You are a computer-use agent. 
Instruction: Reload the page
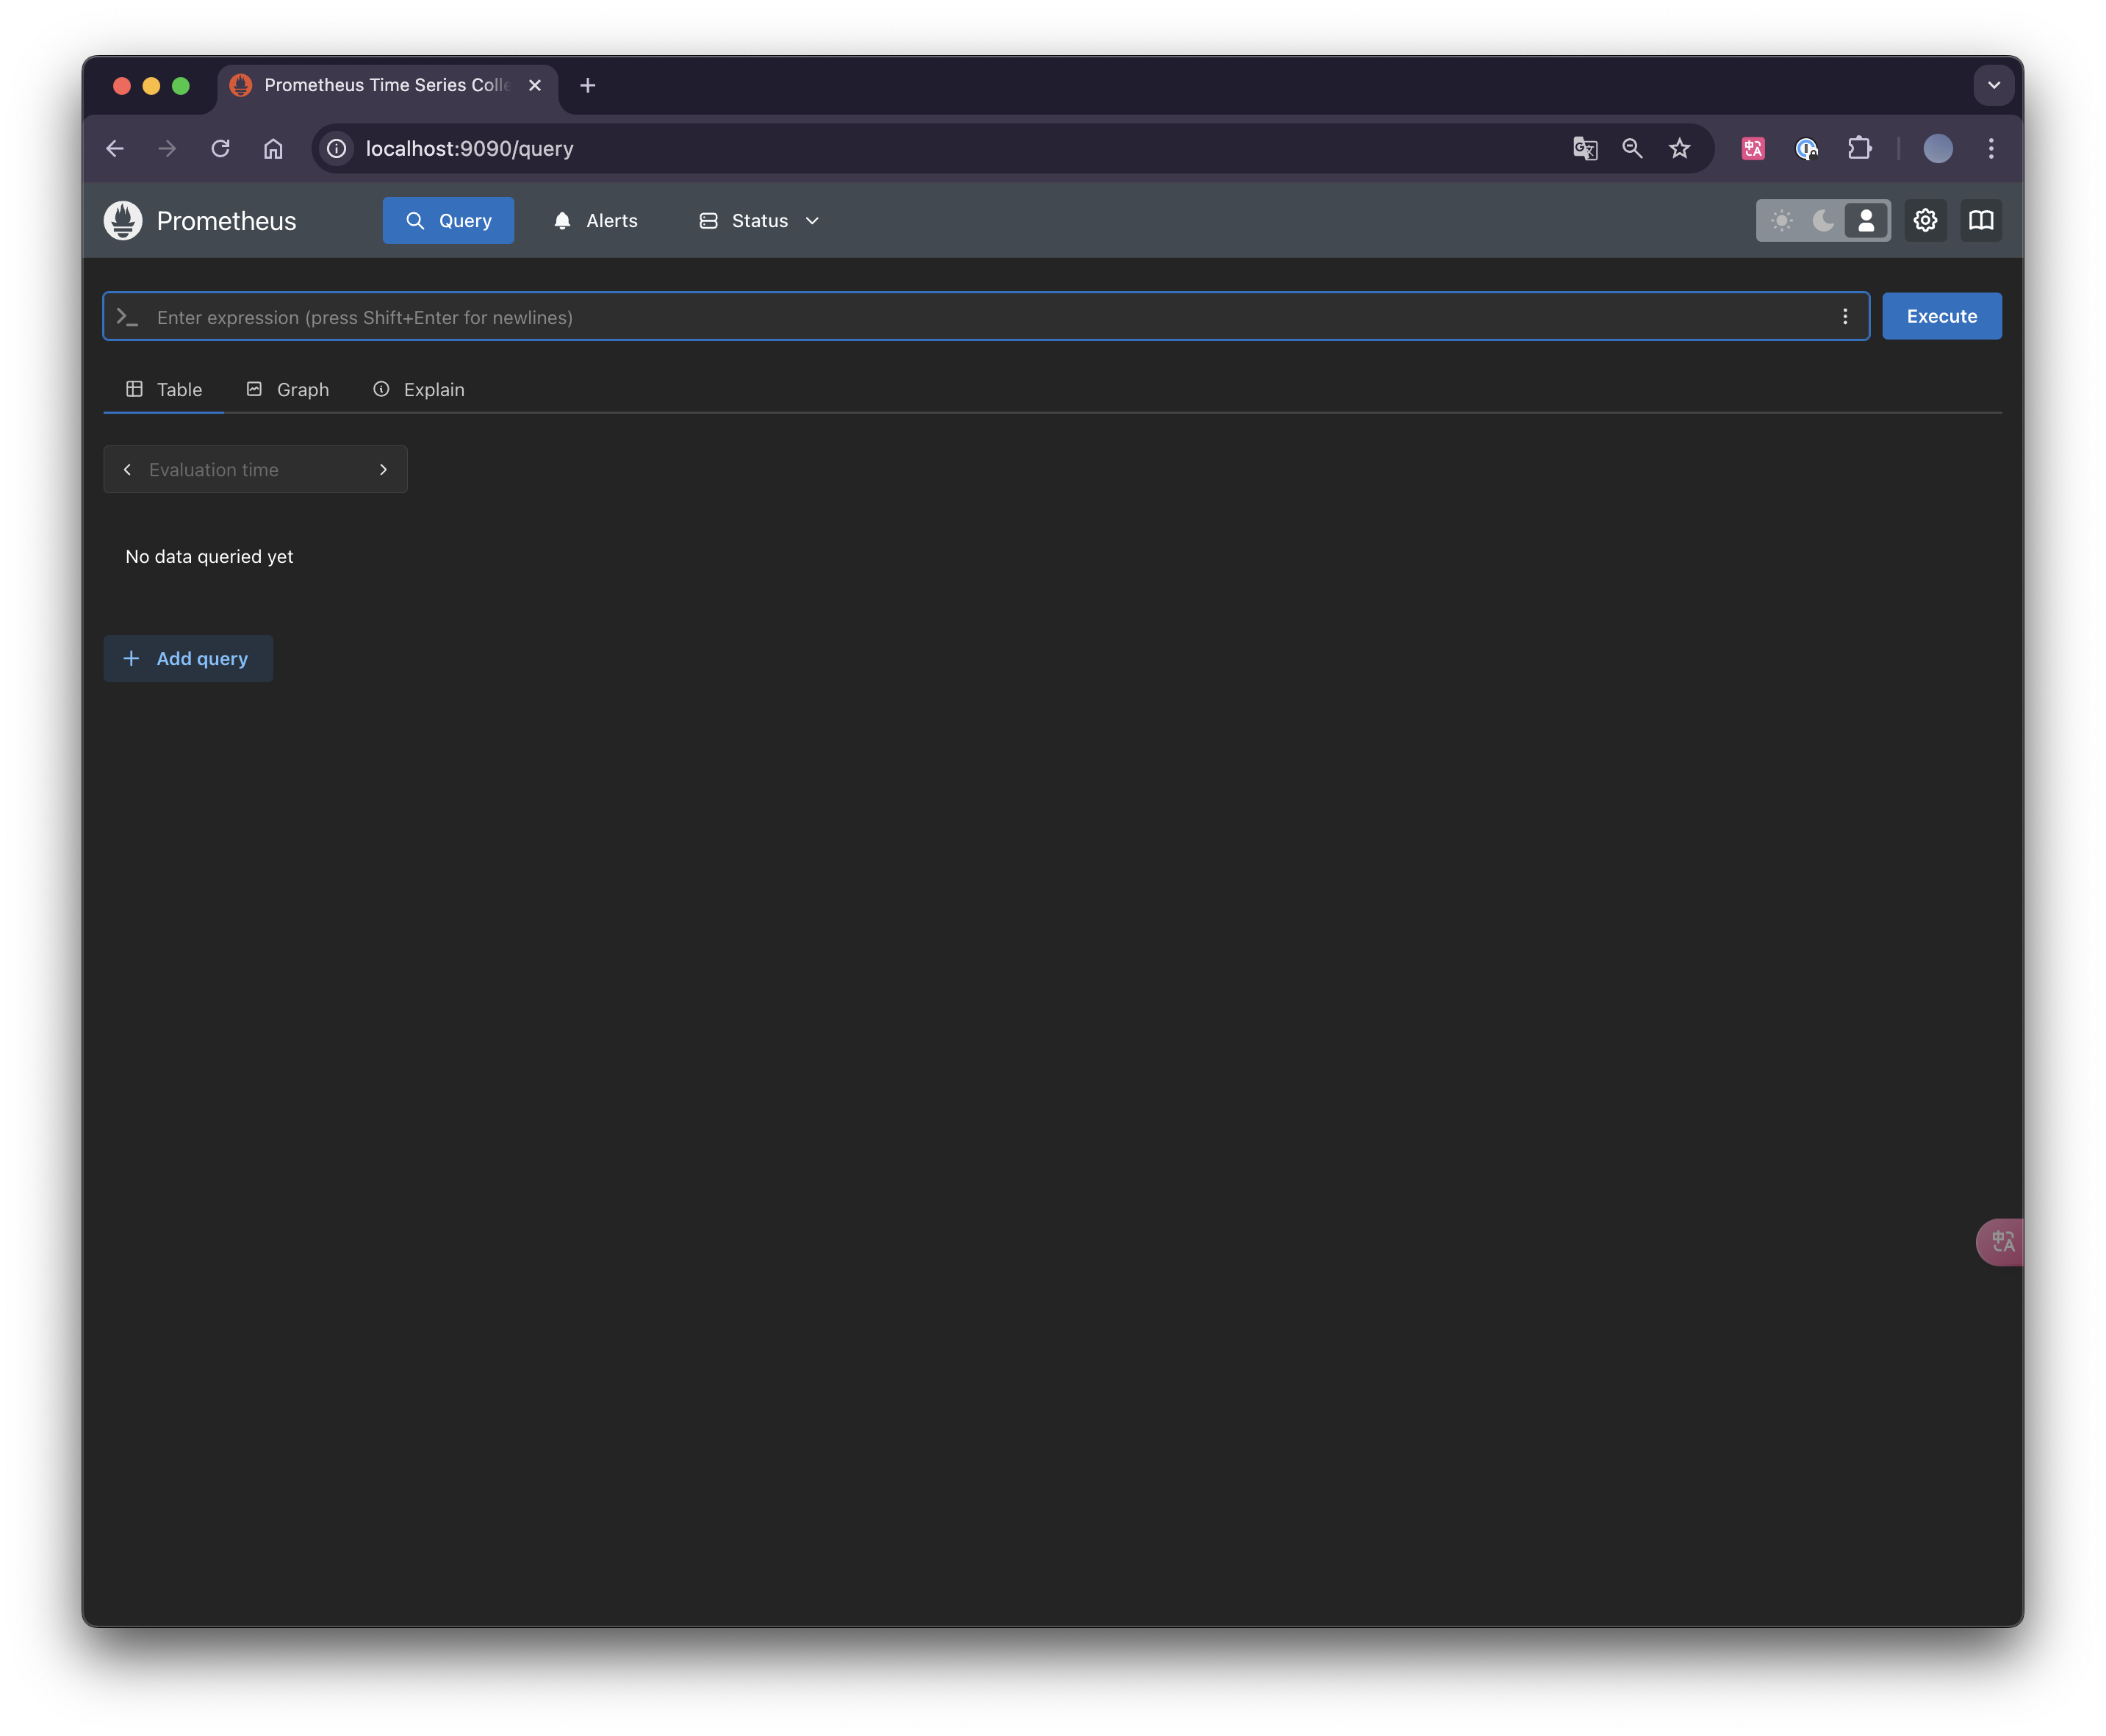(220, 148)
